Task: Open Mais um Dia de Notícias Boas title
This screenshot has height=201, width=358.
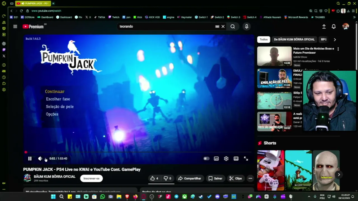Action: pos(314,51)
